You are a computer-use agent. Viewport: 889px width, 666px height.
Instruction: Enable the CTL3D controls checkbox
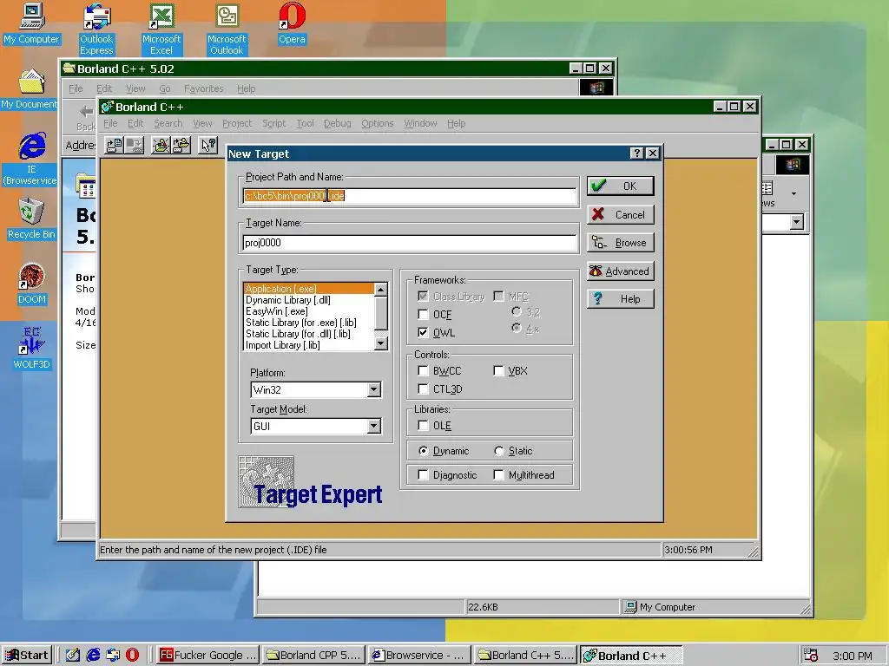click(x=423, y=389)
